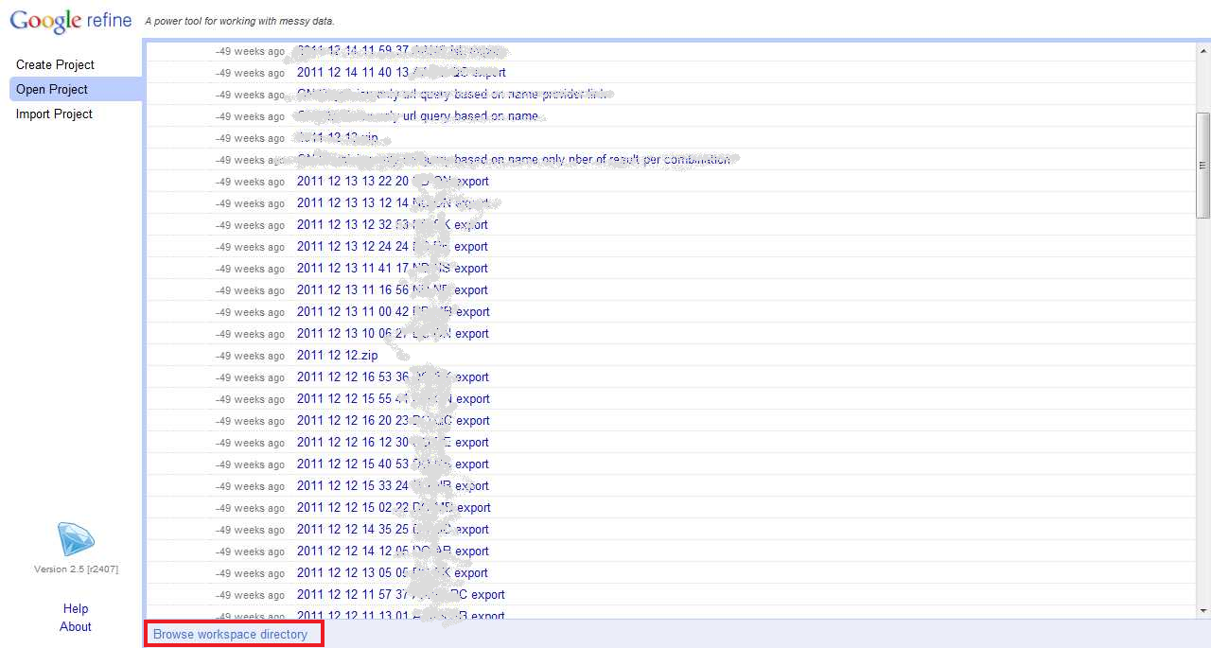Open the About link
The image size is (1211, 648).
click(75, 626)
